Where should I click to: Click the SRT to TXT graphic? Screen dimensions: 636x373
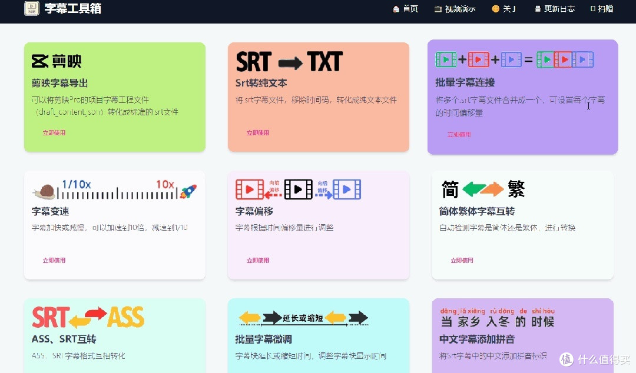coord(289,62)
